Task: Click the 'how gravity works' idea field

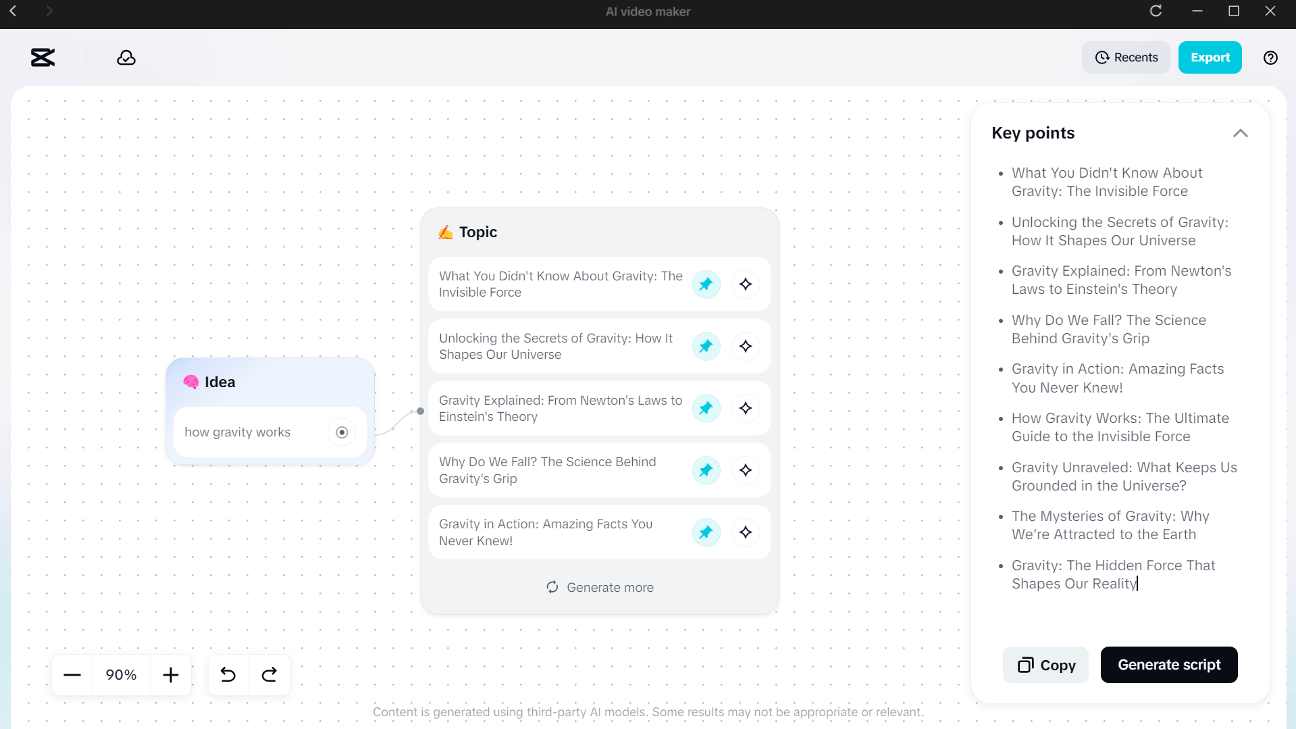Action: 270,432
